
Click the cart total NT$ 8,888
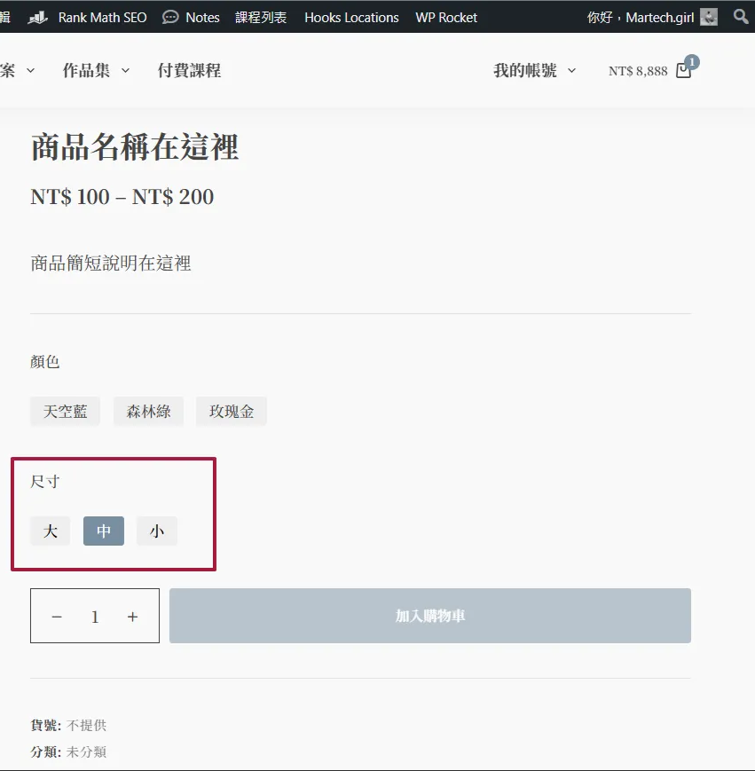[638, 71]
